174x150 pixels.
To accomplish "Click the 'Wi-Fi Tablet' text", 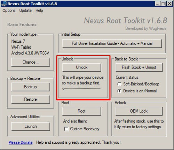I will [21, 47].
